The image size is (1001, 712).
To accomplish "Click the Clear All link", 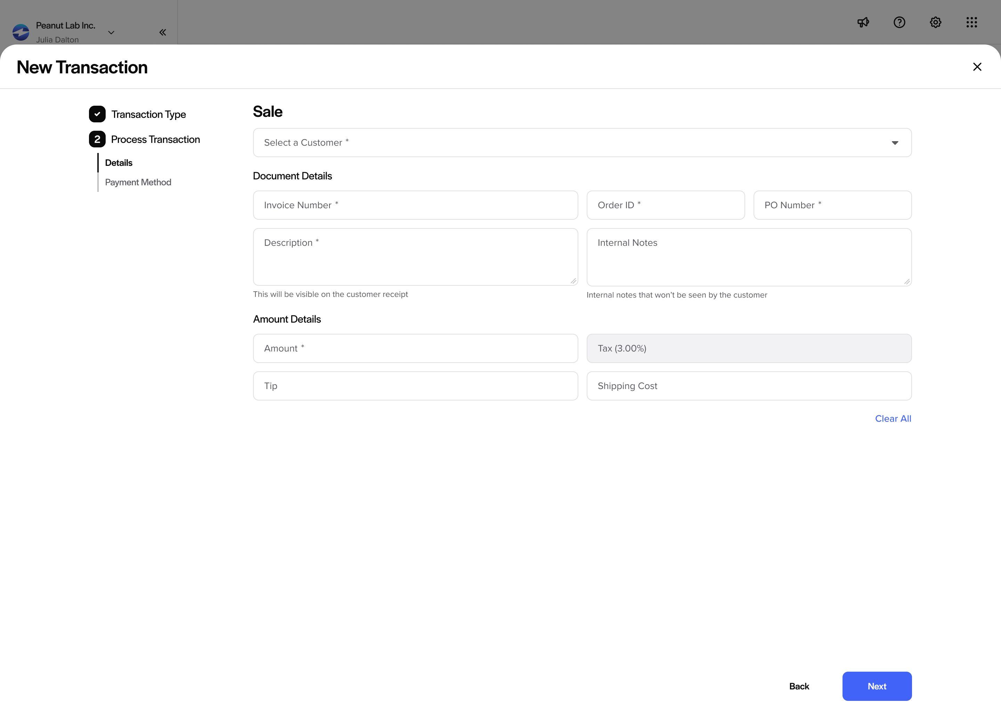I will [x=893, y=419].
